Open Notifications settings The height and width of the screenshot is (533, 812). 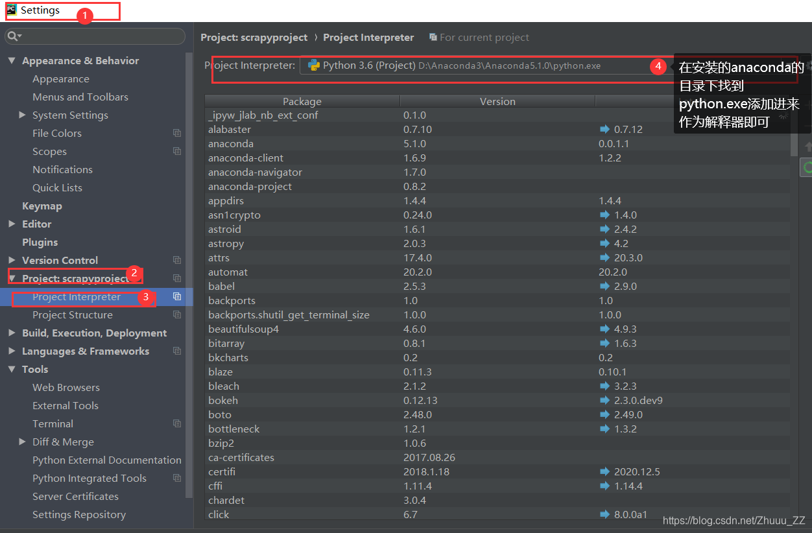click(x=62, y=169)
